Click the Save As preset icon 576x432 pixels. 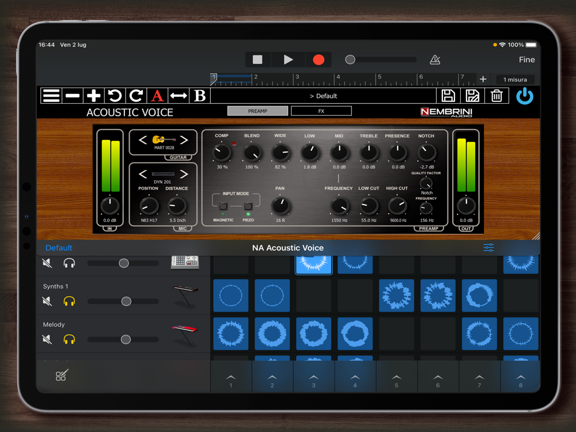pyautogui.click(x=472, y=96)
